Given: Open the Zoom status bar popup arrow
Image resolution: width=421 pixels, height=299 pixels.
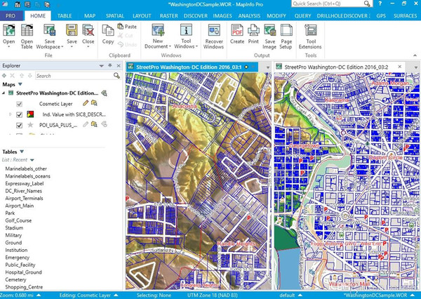Looking at the screenshot, I should pos(39,295).
